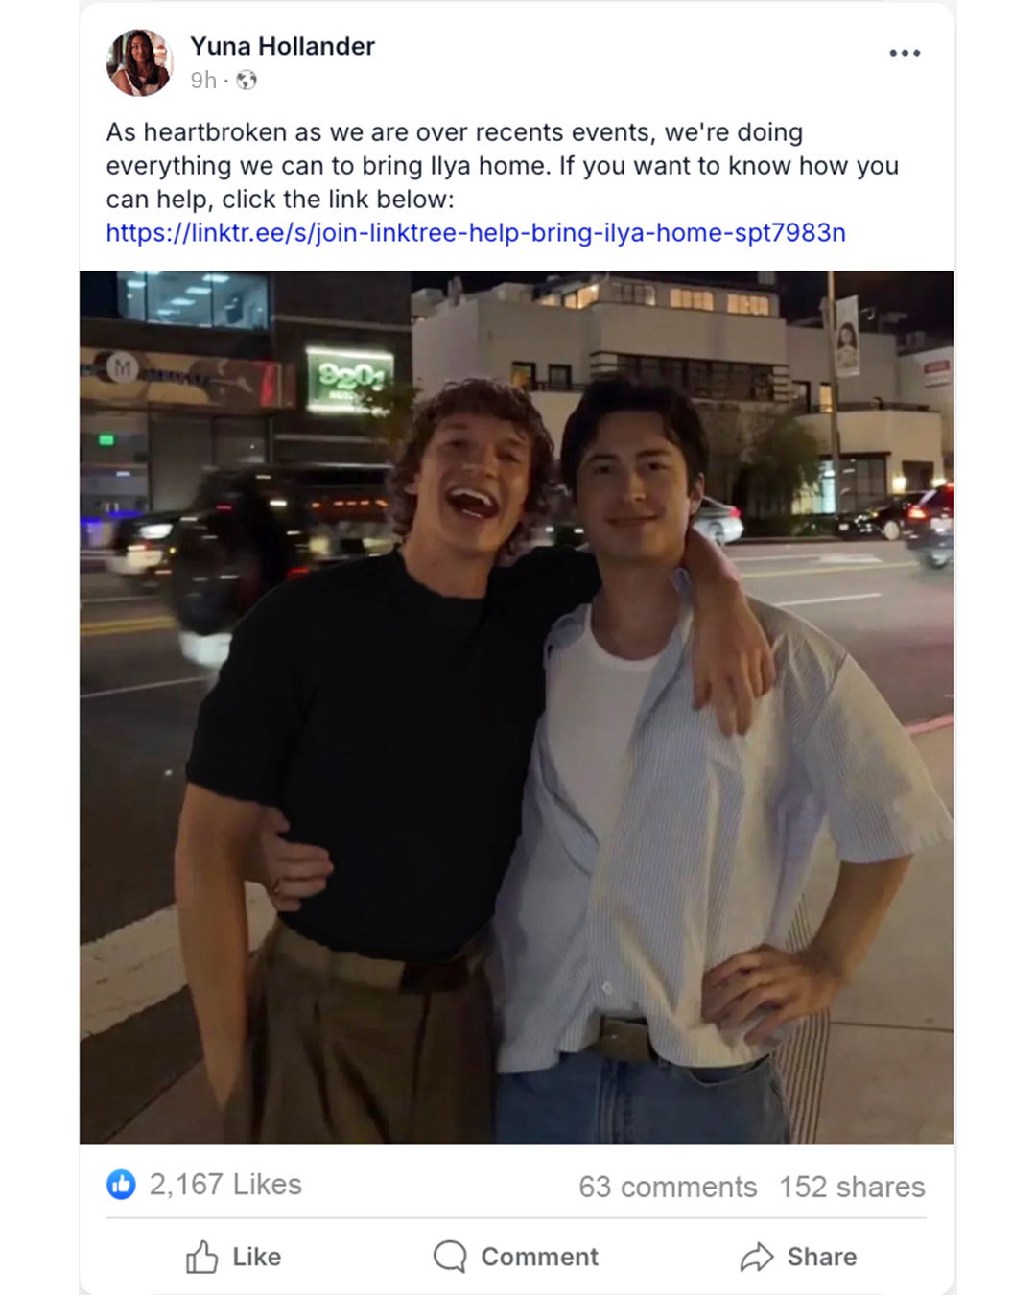This screenshot has width=1036, height=1295.
Task: Click the thumbs-up outline Like icon
Action: [201, 1257]
